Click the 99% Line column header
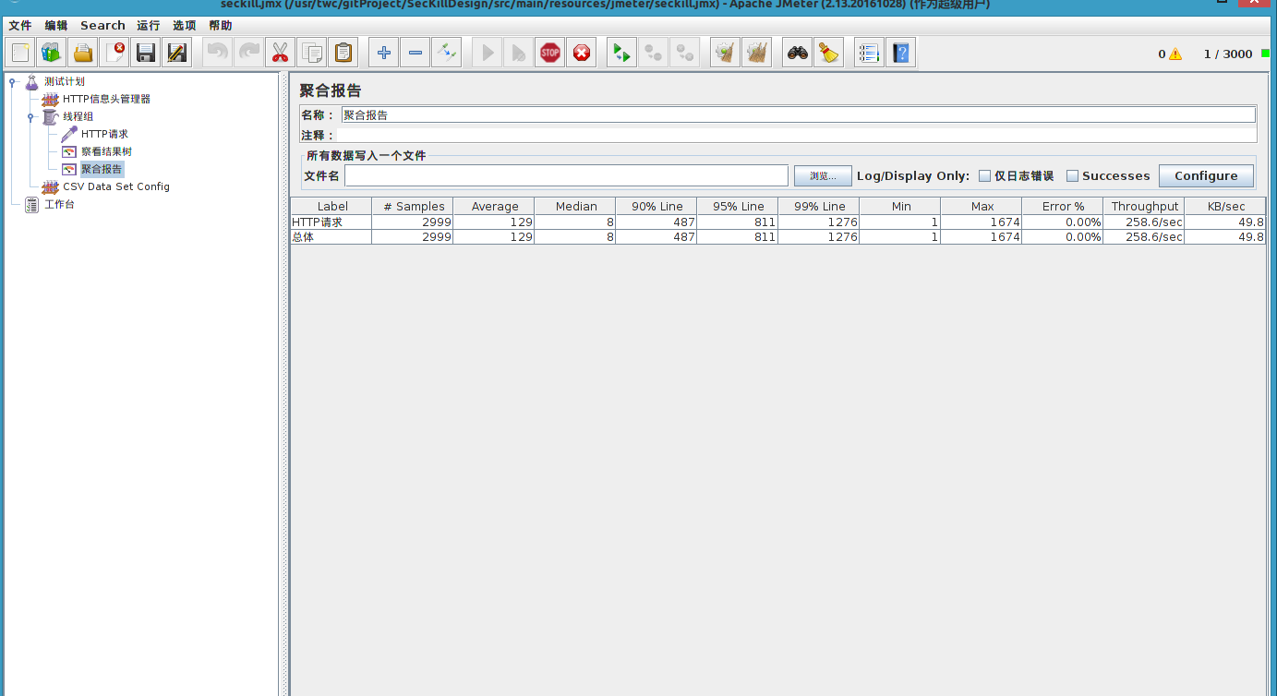Image resolution: width=1277 pixels, height=696 pixels. pyautogui.click(x=819, y=206)
